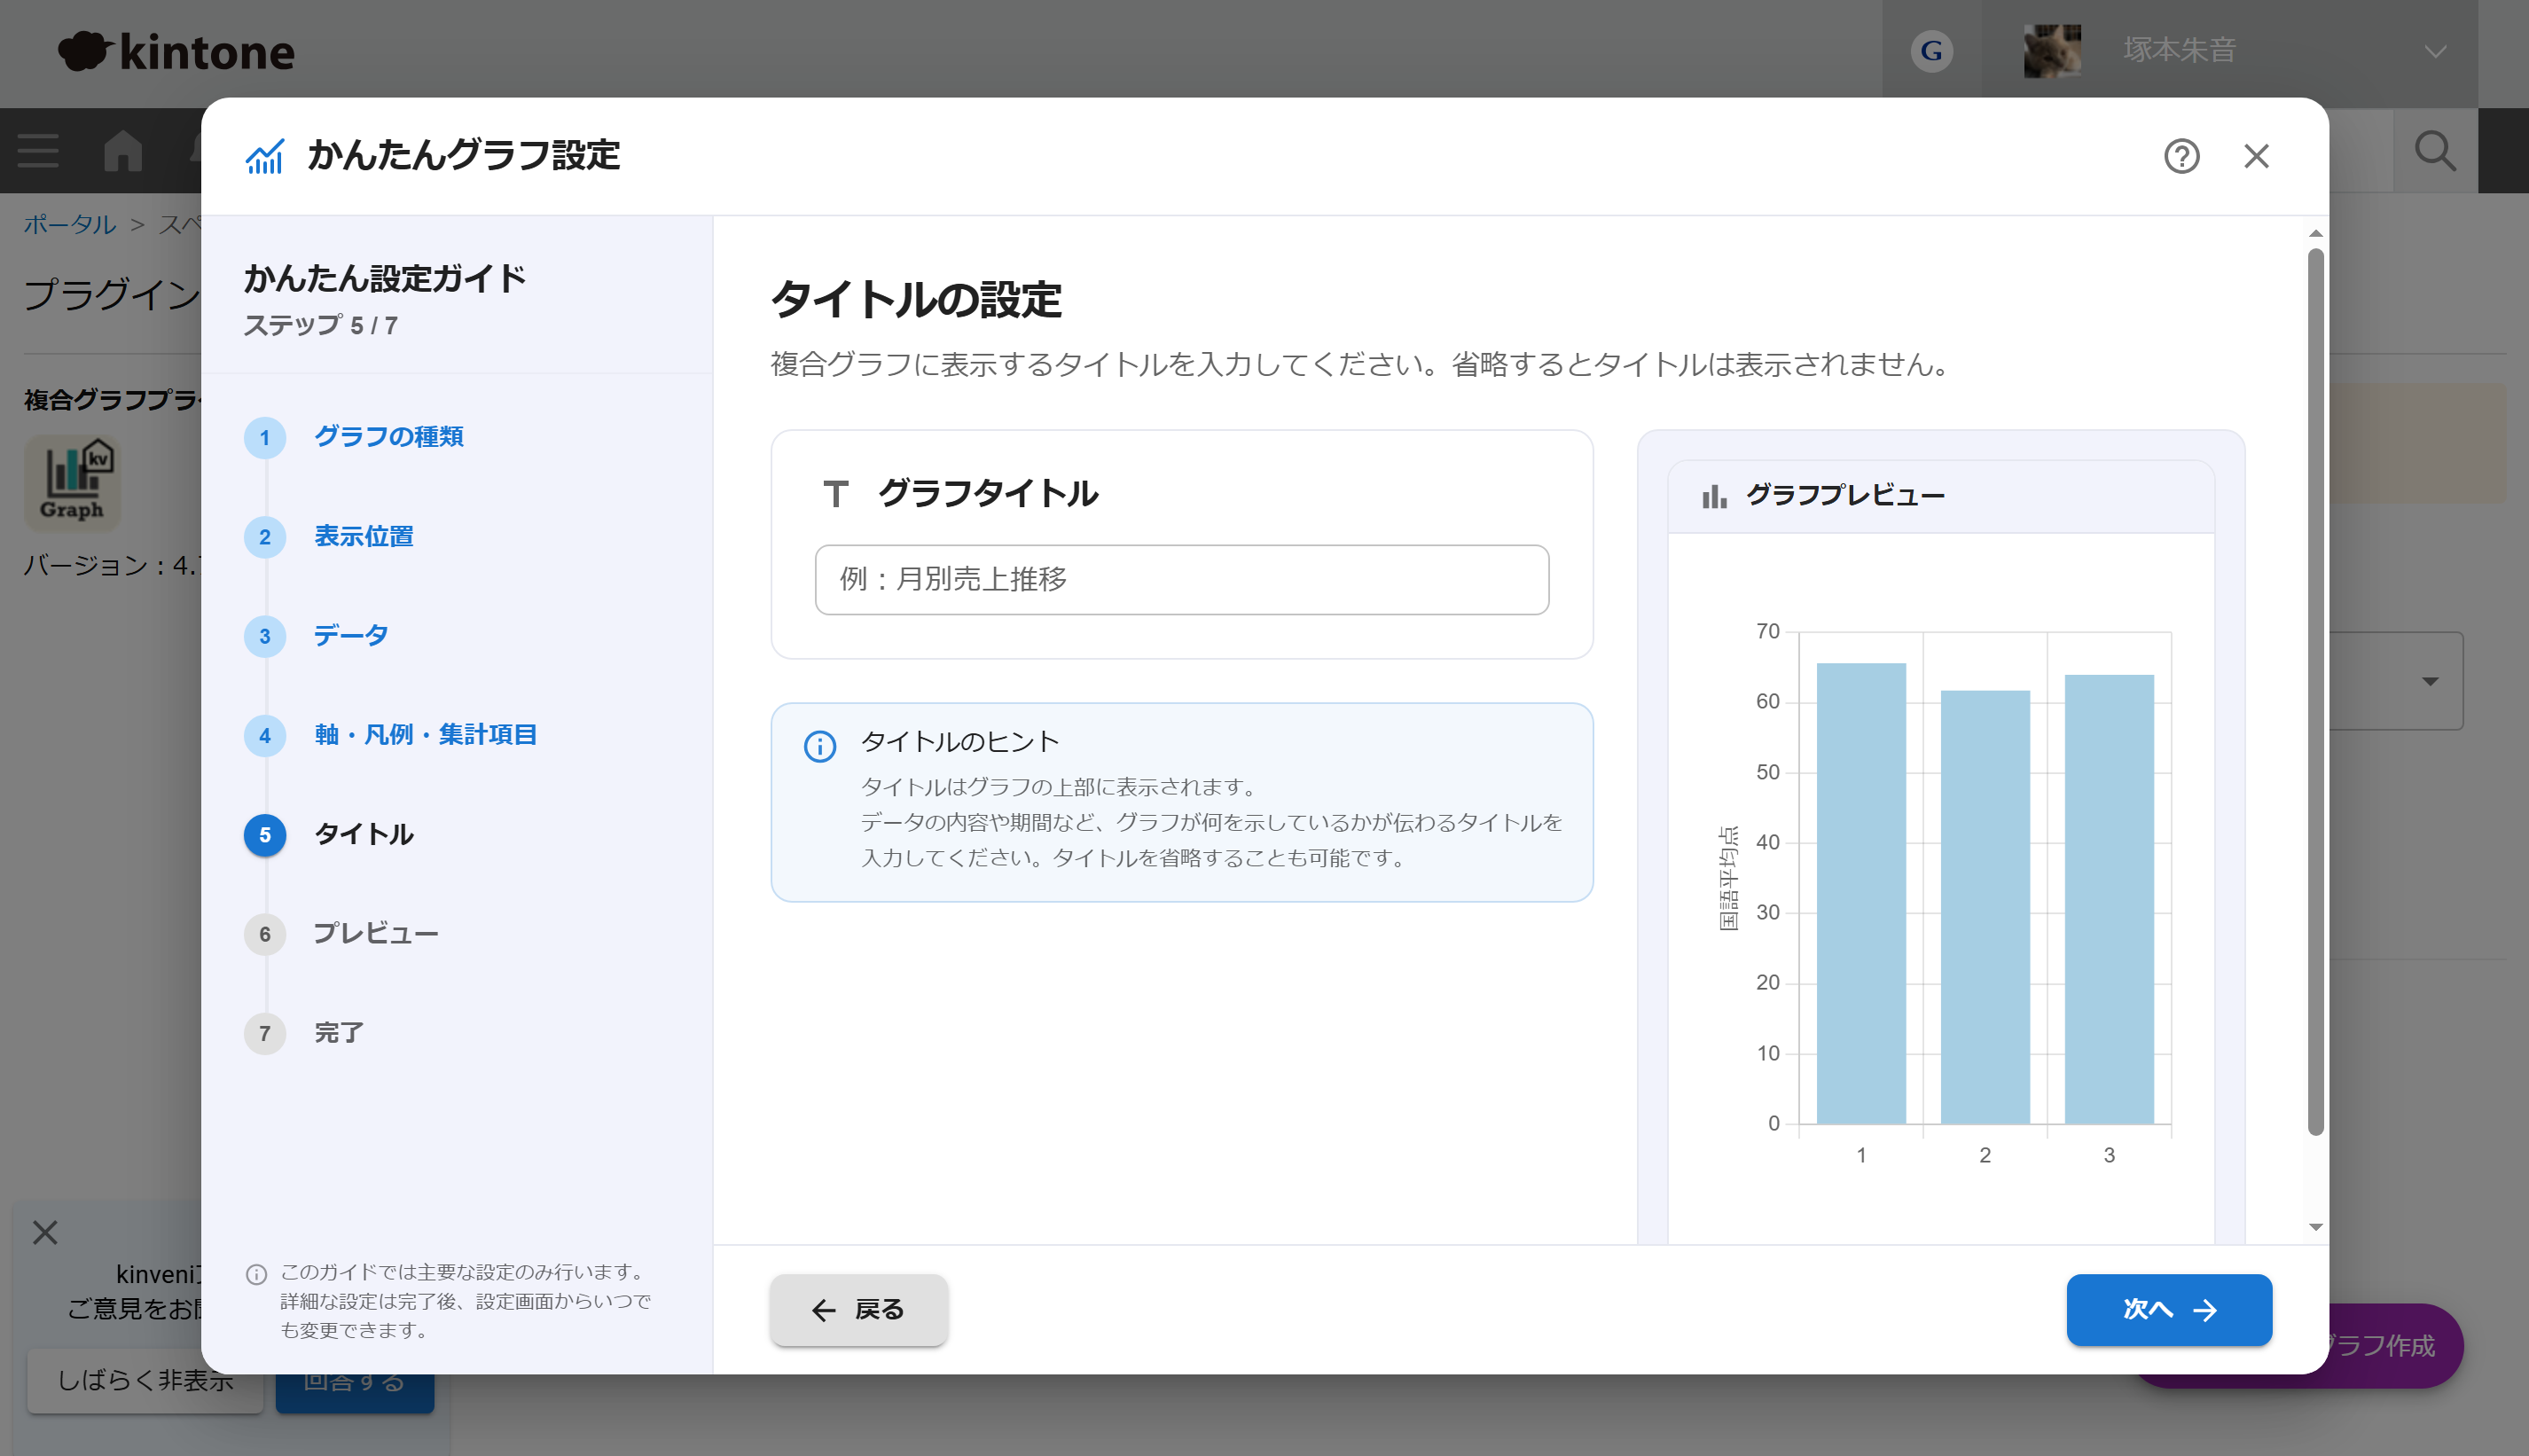Click the かんたん設定ガイド heading
The image size is (2529, 1456).
385,278
